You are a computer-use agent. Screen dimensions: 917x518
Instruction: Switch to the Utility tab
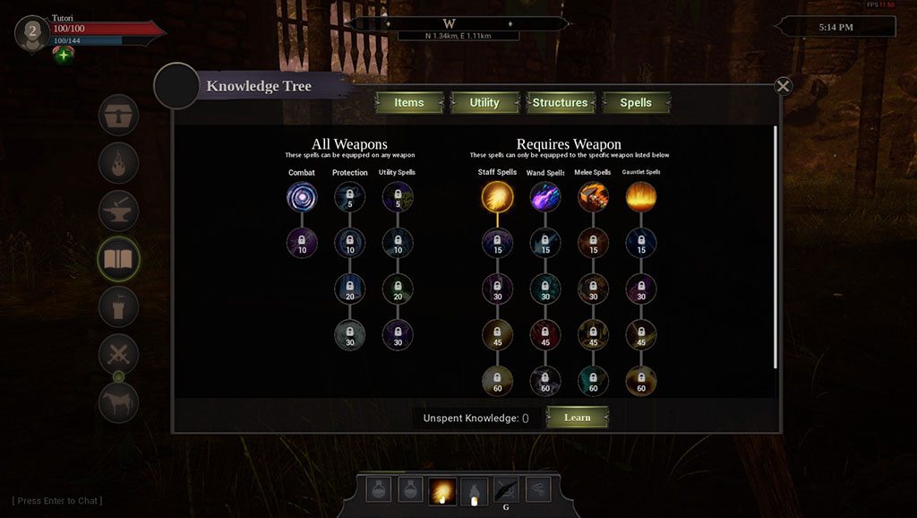484,103
